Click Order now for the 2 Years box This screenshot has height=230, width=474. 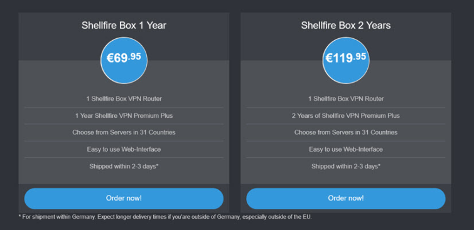[346, 199]
